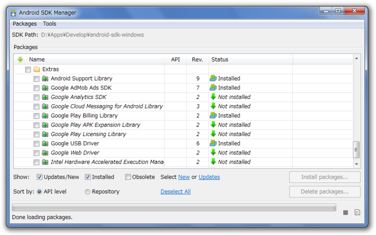This screenshot has height=235, width=376.
Task: Click the Delete packages button
Action: (325, 192)
